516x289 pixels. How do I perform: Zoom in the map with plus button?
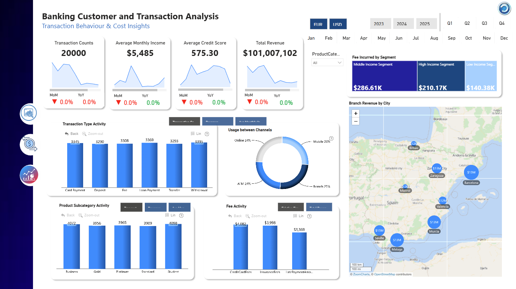click(356, 113)
